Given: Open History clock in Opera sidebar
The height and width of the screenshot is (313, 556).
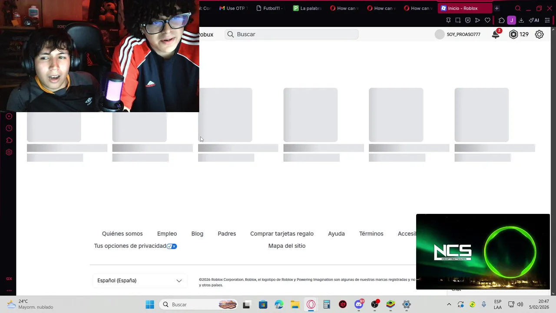Looking at the screenshot, I should [9, 128].
